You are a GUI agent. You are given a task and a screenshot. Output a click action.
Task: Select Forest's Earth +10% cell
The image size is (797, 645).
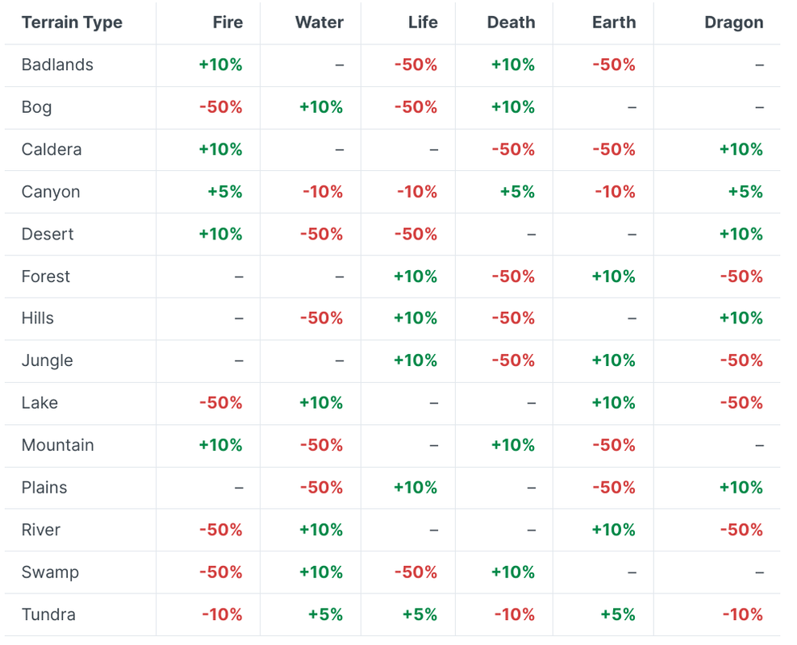pos(613,277)
